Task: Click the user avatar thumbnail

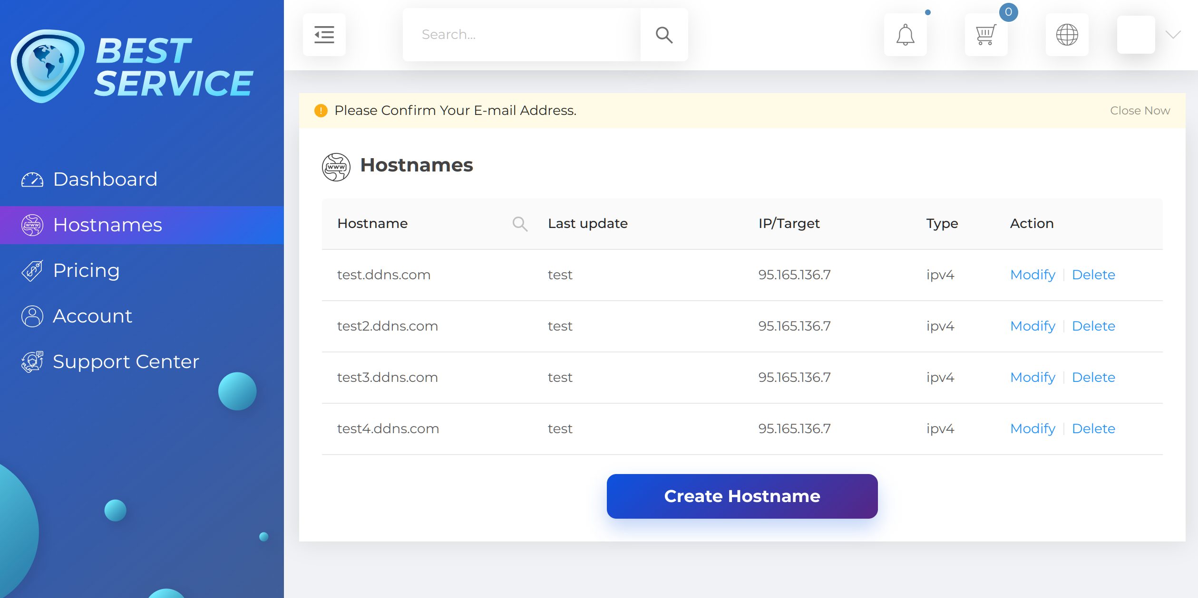Action: 1136,35
